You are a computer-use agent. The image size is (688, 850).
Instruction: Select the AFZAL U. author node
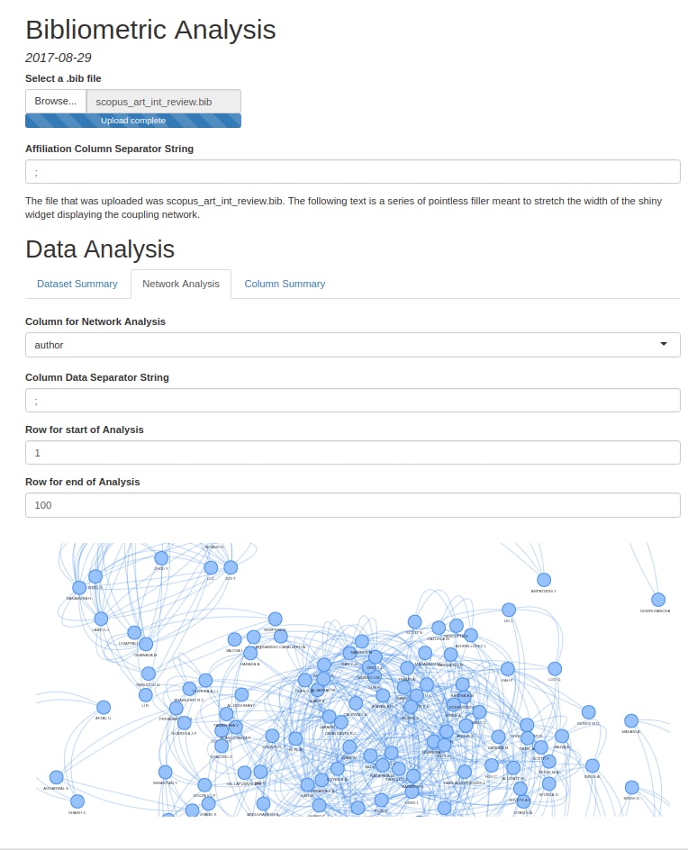point(104,708)
